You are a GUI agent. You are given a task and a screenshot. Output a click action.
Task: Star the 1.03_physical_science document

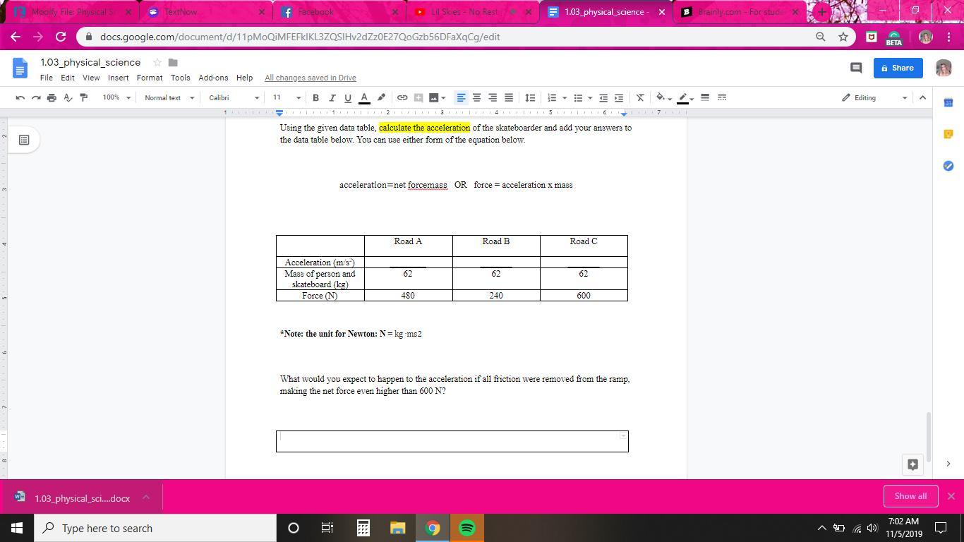pos(157,62)
